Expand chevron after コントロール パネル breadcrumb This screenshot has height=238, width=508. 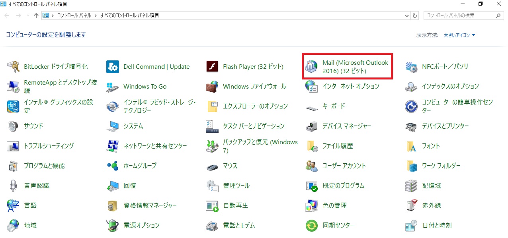pyautogui.click(x=96, y=15)
